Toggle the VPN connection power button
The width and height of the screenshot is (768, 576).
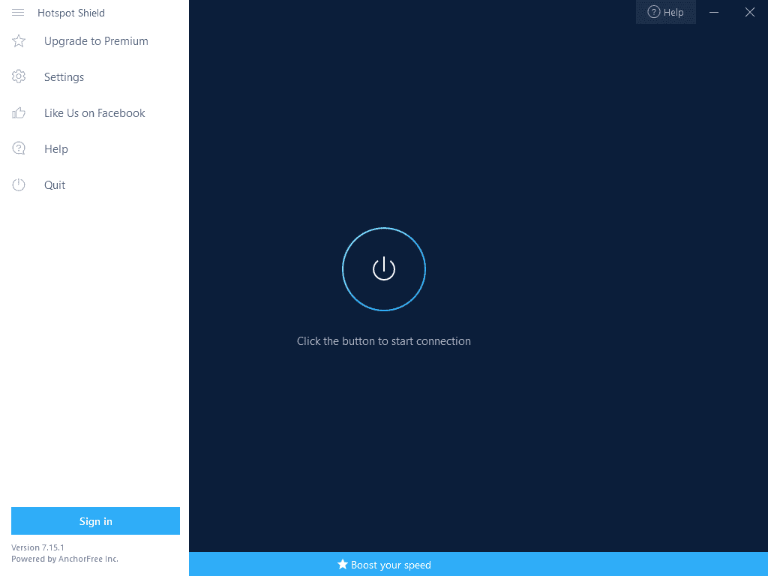[384, 269]
